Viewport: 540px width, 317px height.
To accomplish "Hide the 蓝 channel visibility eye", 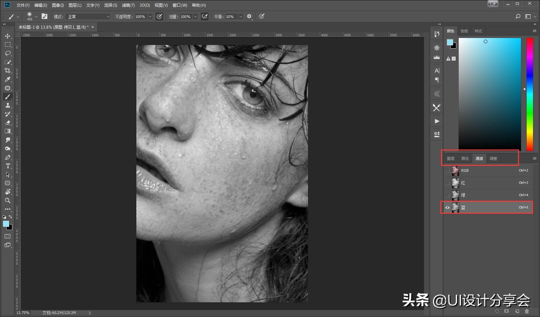I will pos(447,207).
